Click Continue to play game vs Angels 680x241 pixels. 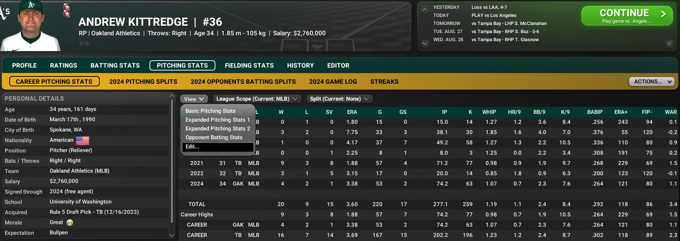[x=627, y=16]
